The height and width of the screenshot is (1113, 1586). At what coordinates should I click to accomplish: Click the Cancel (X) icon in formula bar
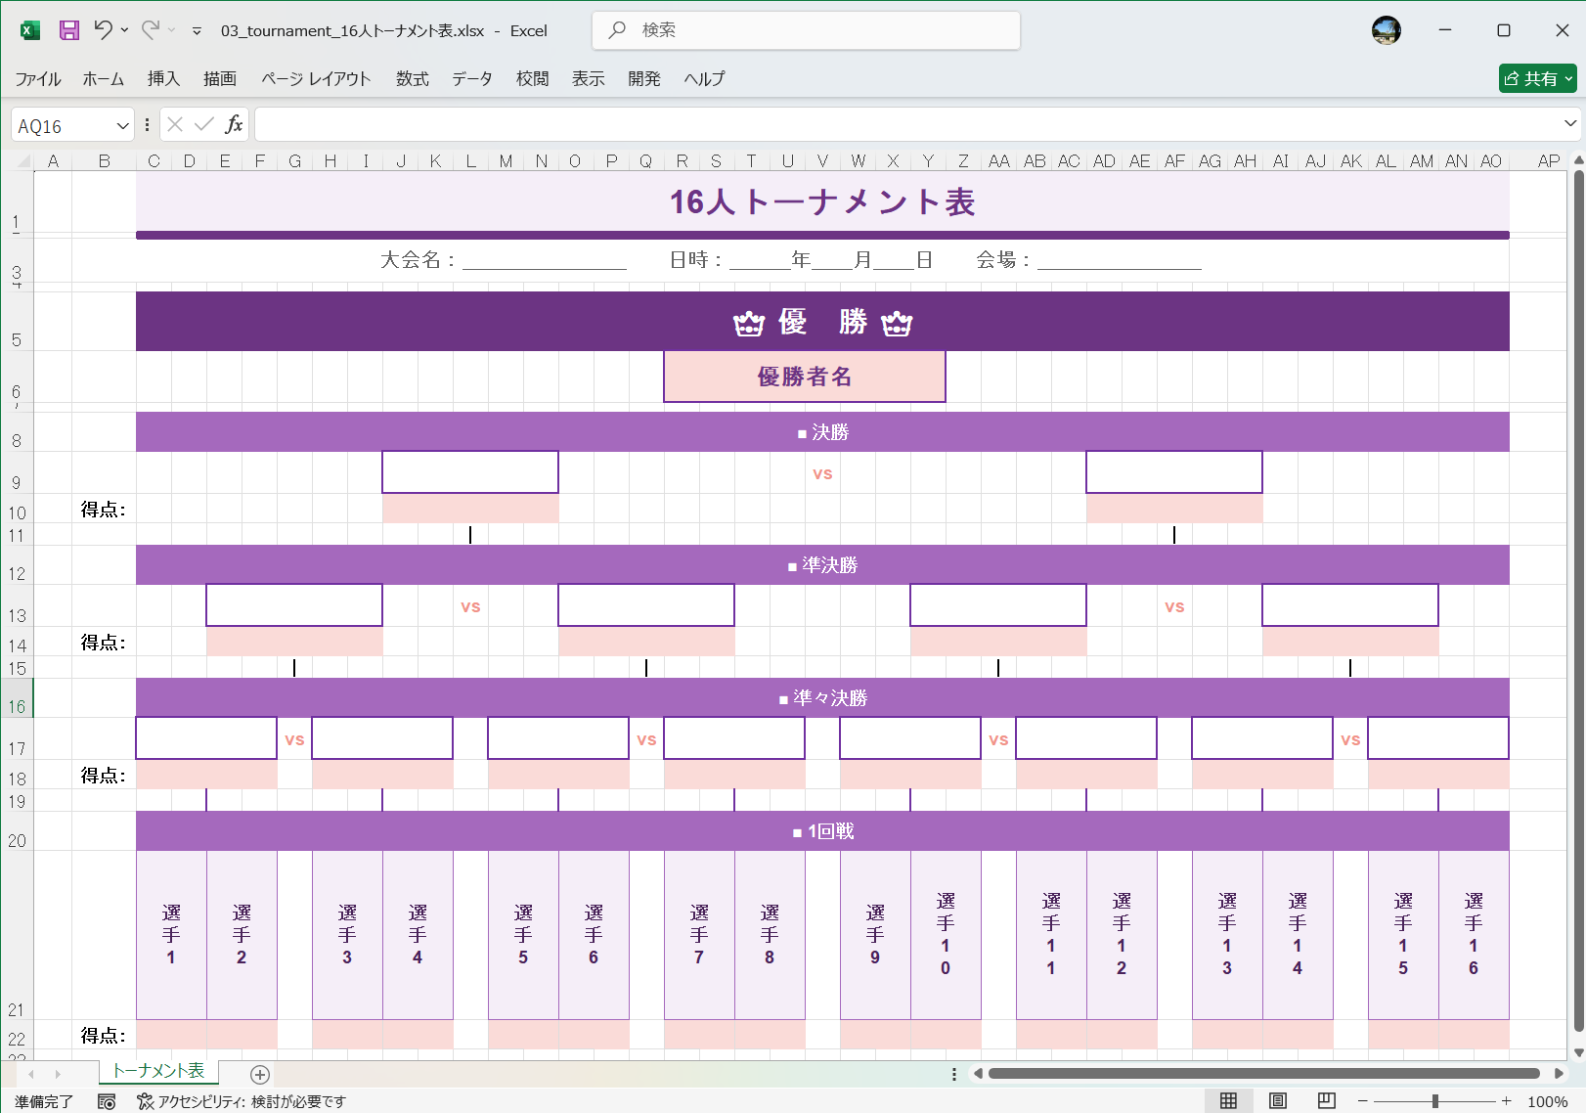point(174,124)
